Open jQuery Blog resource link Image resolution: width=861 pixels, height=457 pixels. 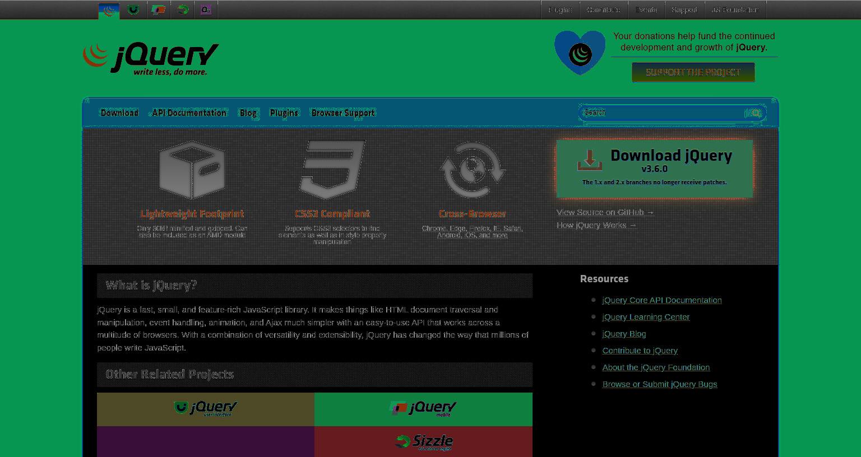click(624, 334)
